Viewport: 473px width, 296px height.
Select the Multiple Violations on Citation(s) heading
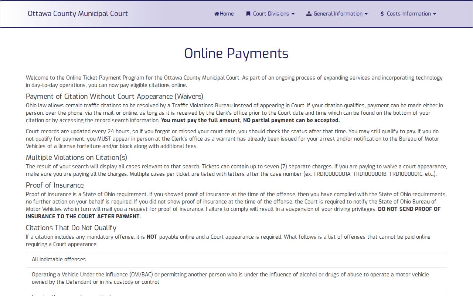[76, 158]
